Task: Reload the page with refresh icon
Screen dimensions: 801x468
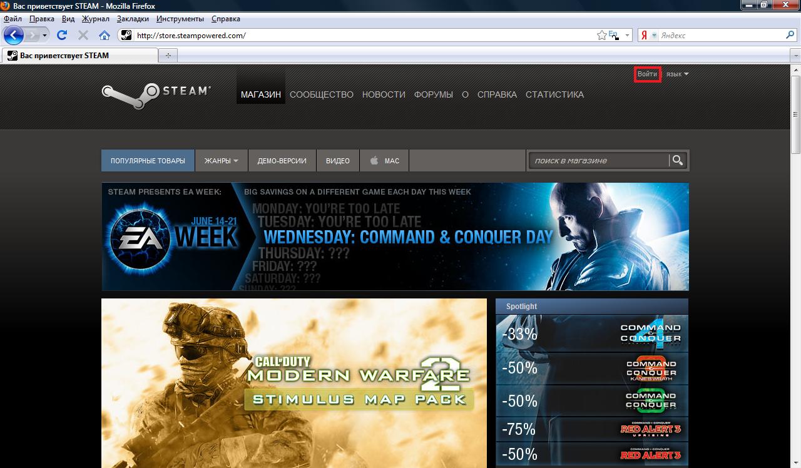Action: point(62,35)
